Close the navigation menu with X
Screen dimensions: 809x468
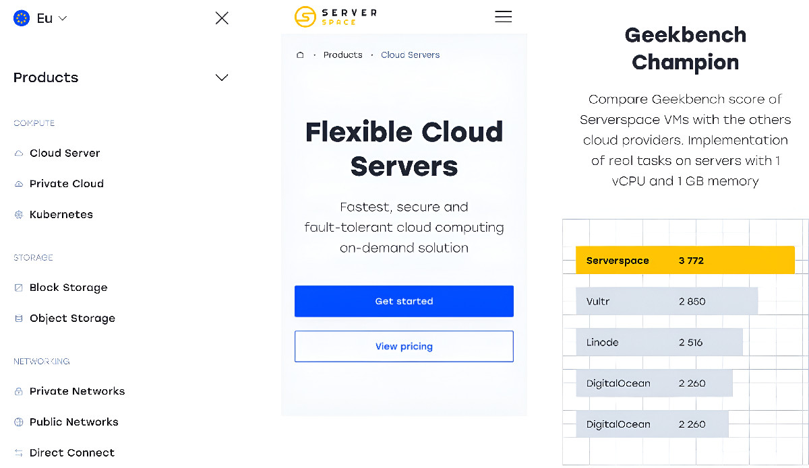[222, 18]
